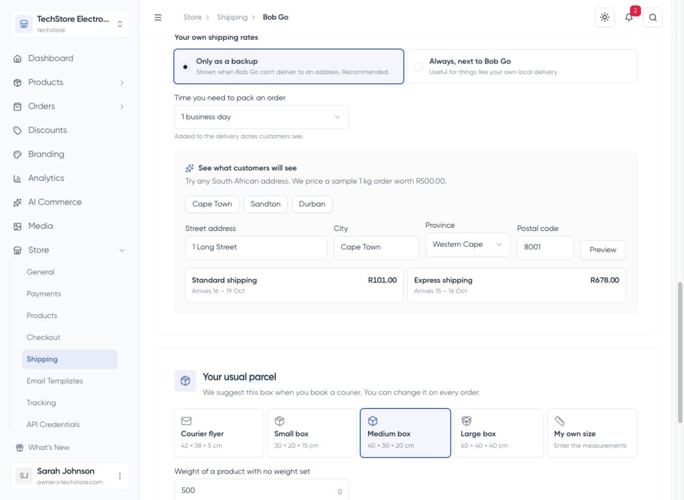Open the Dashboard menu item

(x=70, y=58)
